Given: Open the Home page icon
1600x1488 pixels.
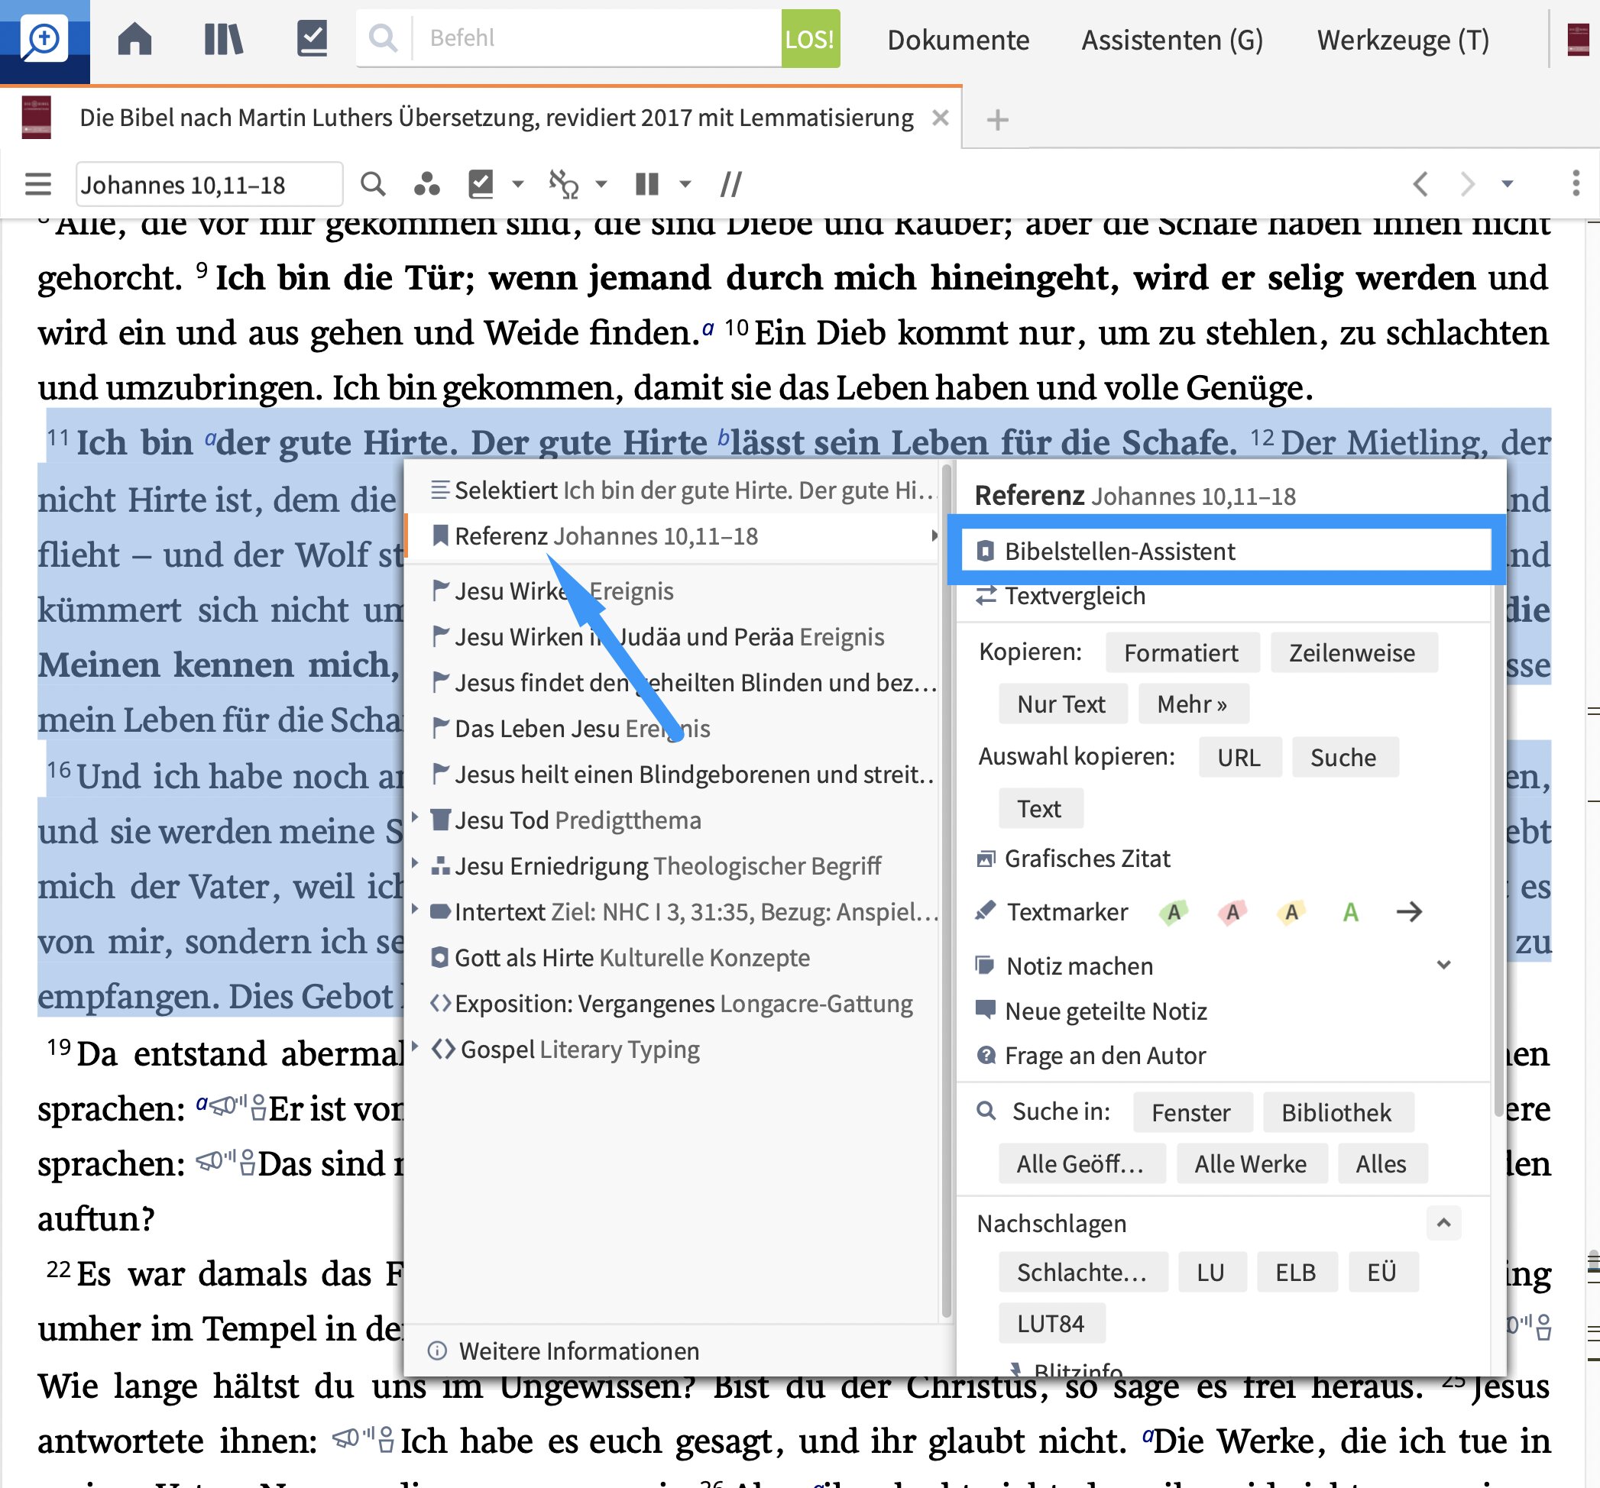Looking at the screenshot, I should pos(134,39).
